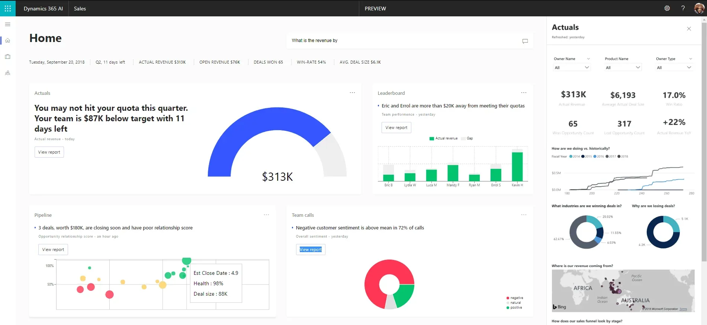Image resolution: width=707 pixels, height=325 pixels.
Task: Select the Sales menu item
Action: pyautogui.click(x=80, y=9)
